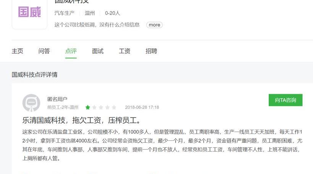Click the 匿名用户 username
Image resolution: width=313 pixels, height=174 pixels.
[57, 99]
